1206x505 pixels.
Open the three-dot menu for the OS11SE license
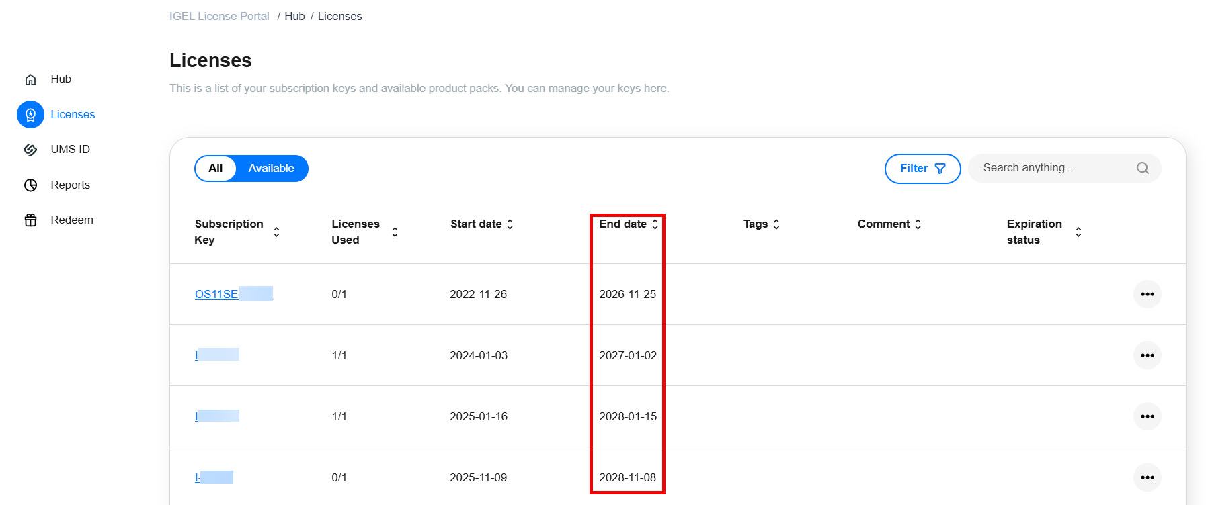coord(1147,294)
